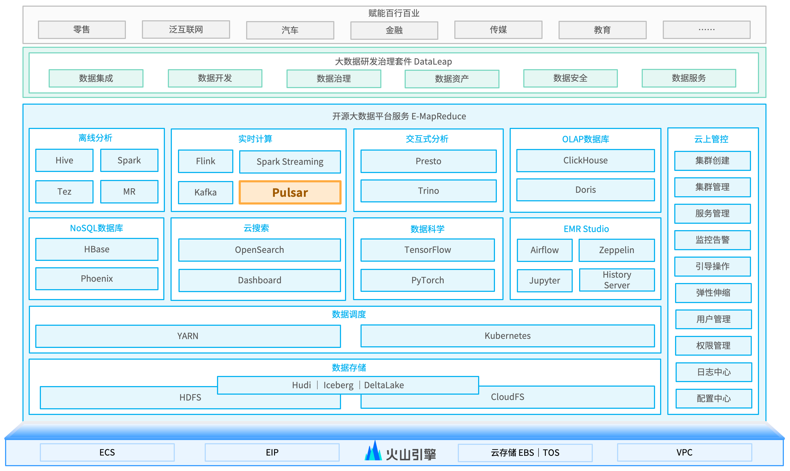Screen dimensions: 790x471
Task: Select the Kafka box
Action: (205, 192)
